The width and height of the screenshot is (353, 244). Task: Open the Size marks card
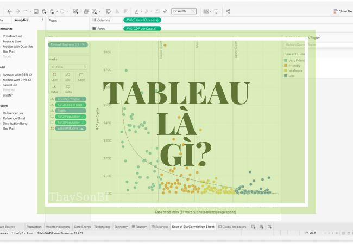click(x=68, y=77)
